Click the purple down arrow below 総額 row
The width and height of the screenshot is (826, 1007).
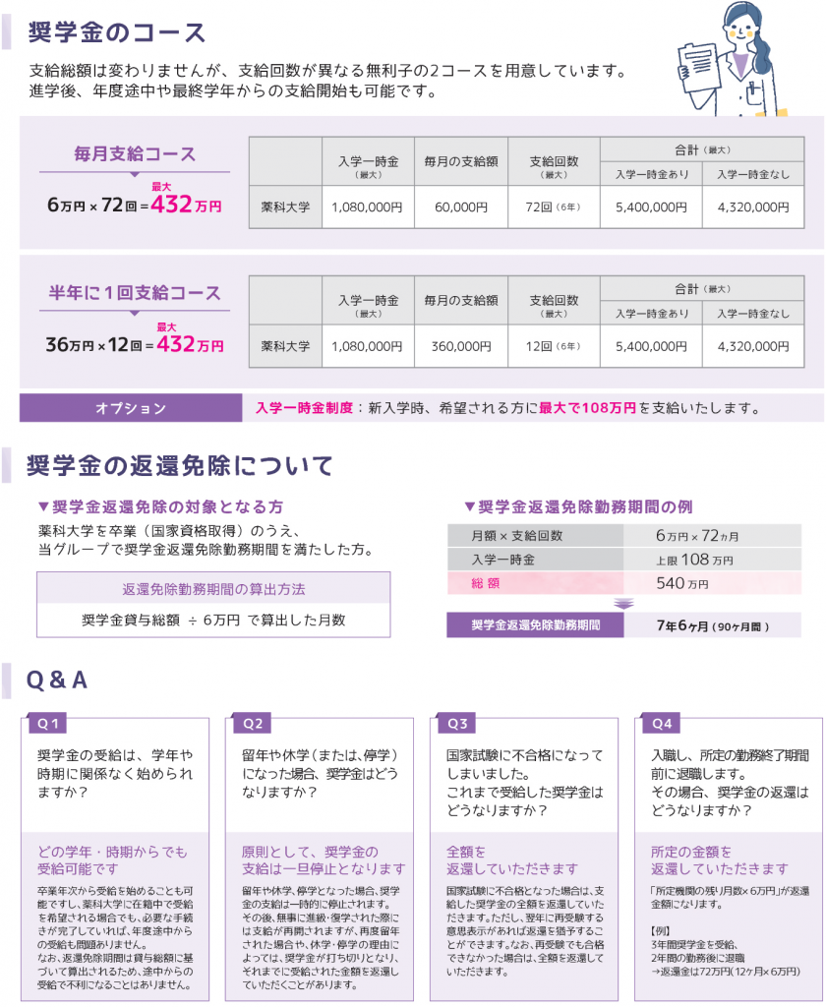(621, 603)
